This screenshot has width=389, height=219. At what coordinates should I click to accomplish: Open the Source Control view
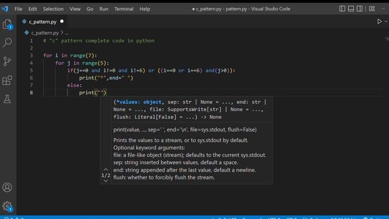coord(7,61)
